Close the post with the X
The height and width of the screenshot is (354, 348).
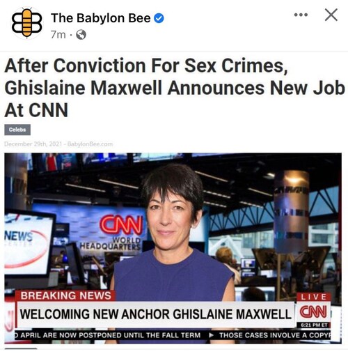[x=331, y=15]
